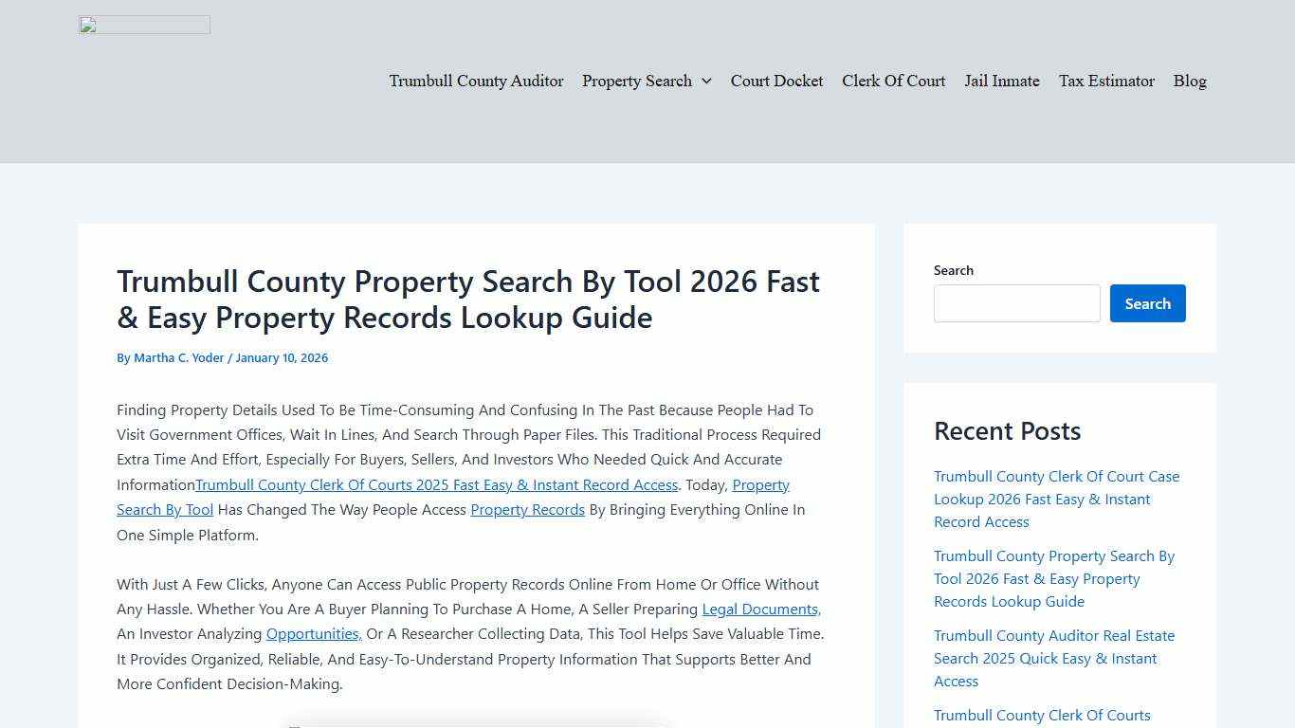Select the Blog menu item
This screenshot has height=728, width=1295.
pos(1190,82)
